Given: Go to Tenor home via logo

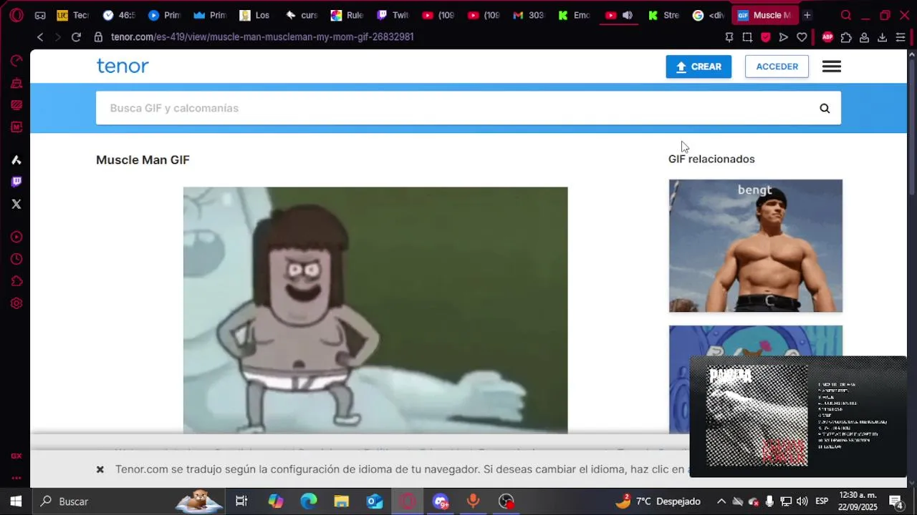Looking at the screenshot, I should point(123,66).
